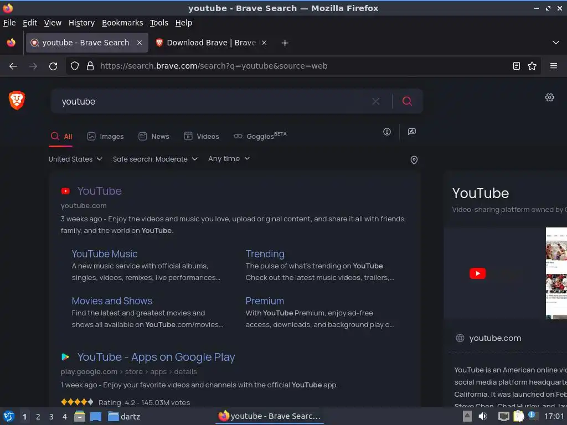The width and height of the screenshot is (567, 425).
Task: Open a new tab with plus
Action: coord(285,43)
